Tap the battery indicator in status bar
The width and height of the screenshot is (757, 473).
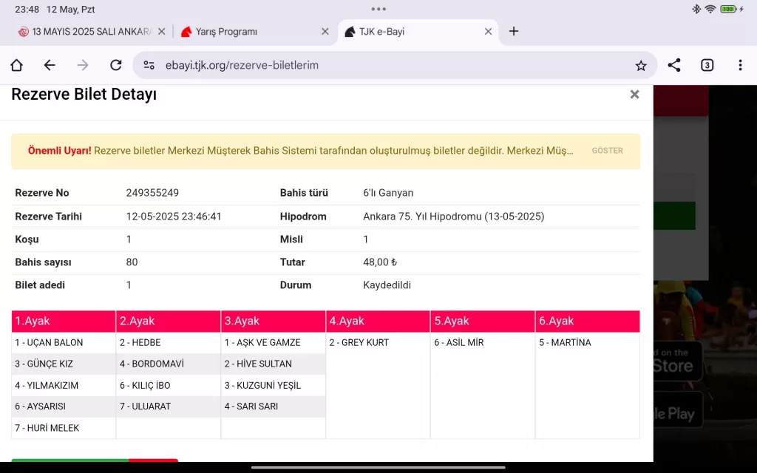(x=728, y=10)
